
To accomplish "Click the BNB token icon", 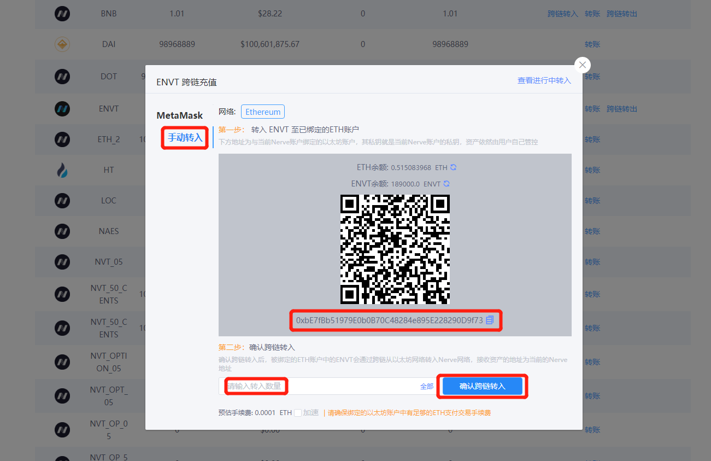I will (62, 14).
